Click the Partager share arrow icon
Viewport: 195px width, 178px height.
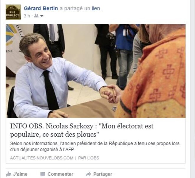click(89, 174)
